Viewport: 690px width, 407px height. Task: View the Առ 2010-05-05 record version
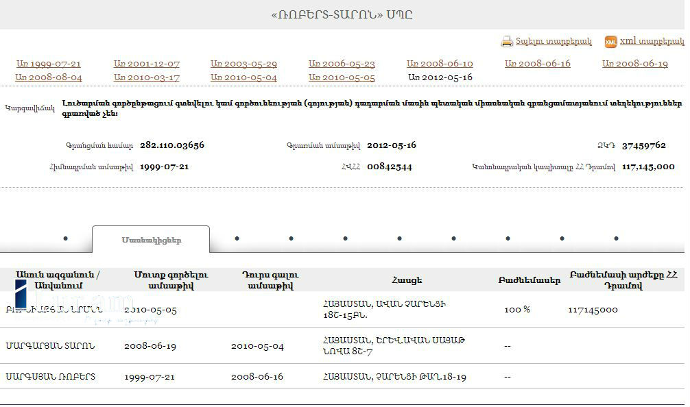(342, 77)
